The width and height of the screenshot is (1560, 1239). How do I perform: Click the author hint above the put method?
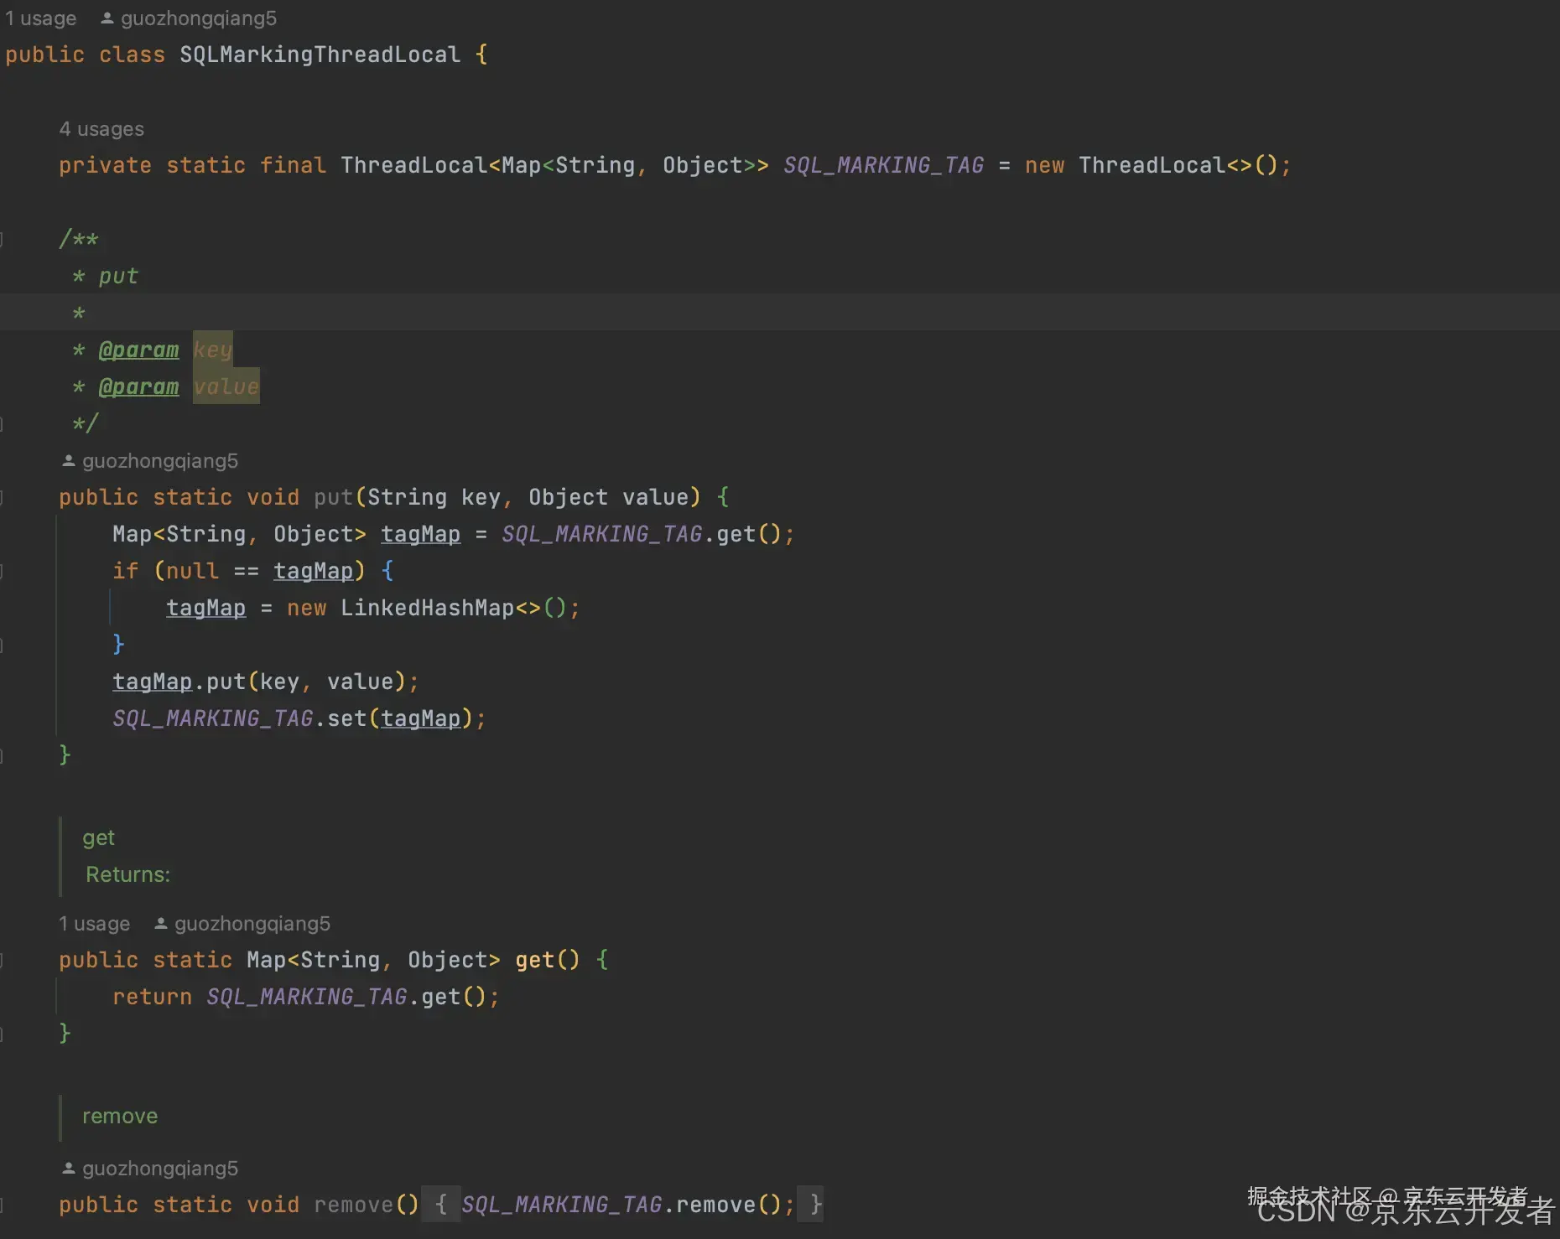coord(150,461)
